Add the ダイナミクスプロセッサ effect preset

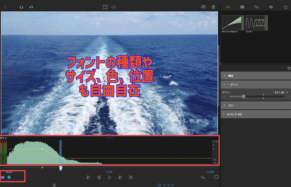232,23
